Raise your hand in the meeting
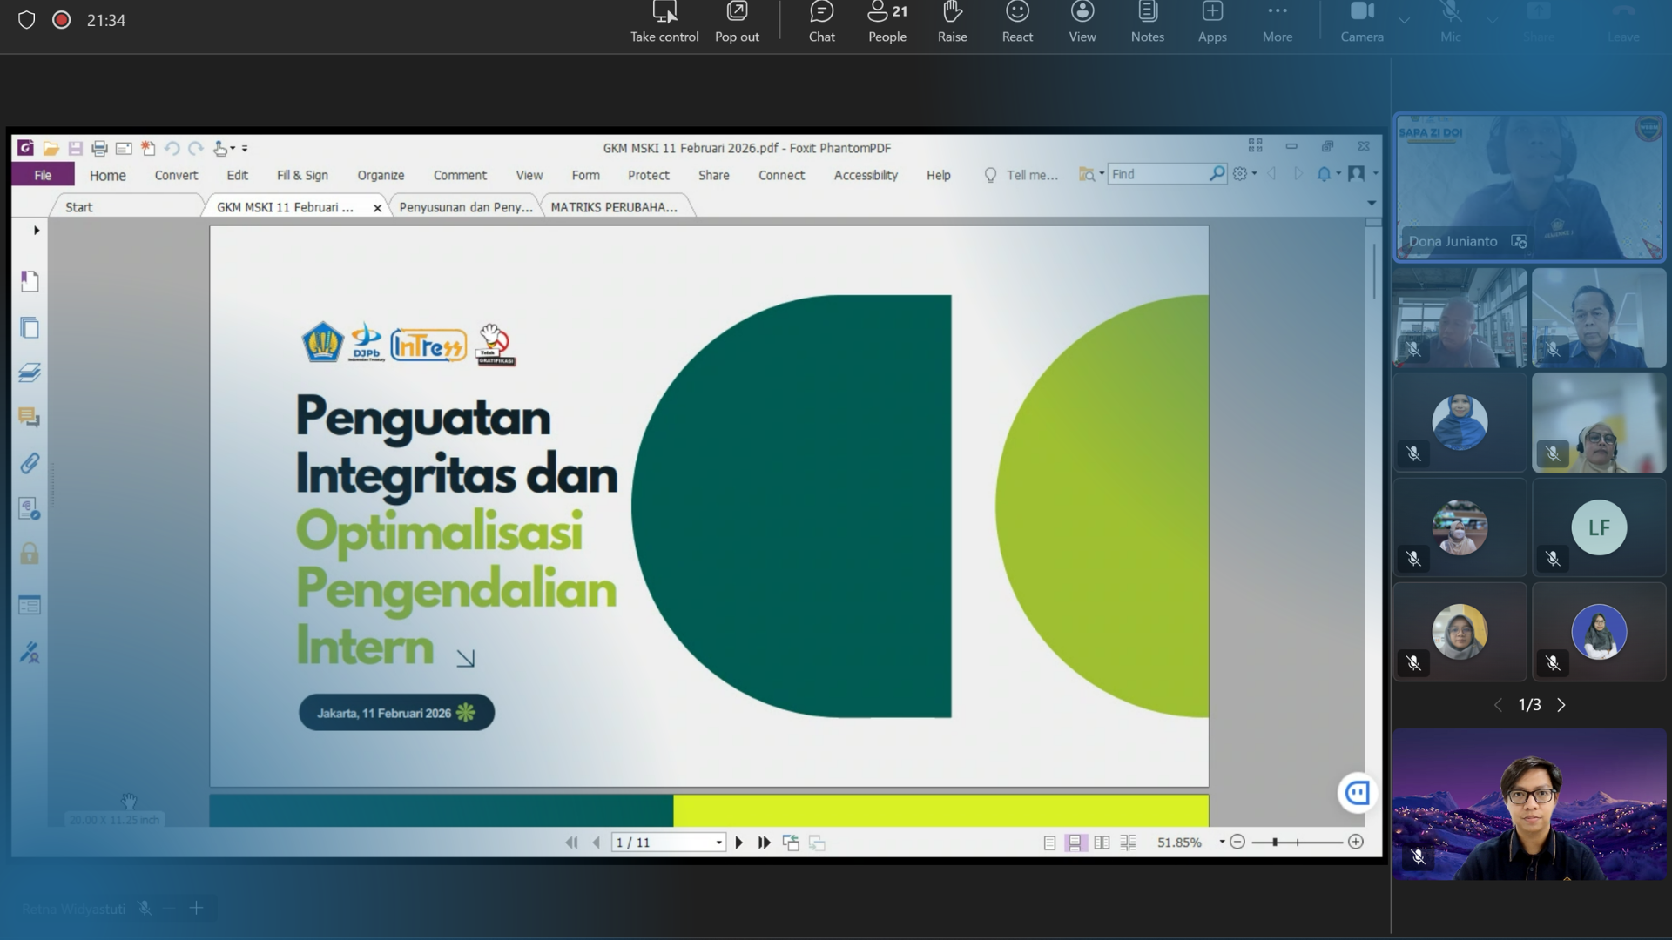 click(x=952, y=22)
